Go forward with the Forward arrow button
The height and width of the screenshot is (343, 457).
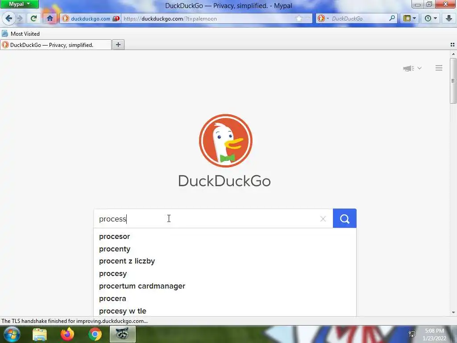(x=20, y=19)
